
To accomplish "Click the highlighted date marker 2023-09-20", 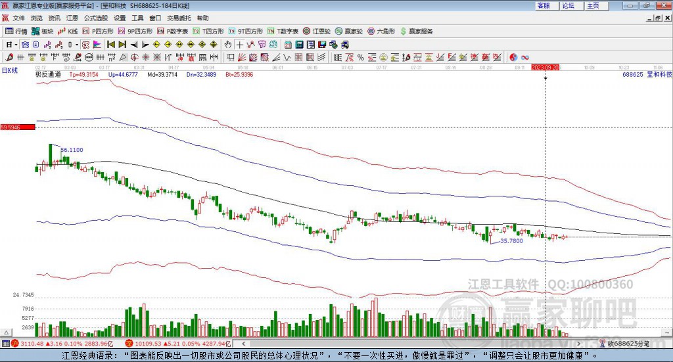I will 545,68.
